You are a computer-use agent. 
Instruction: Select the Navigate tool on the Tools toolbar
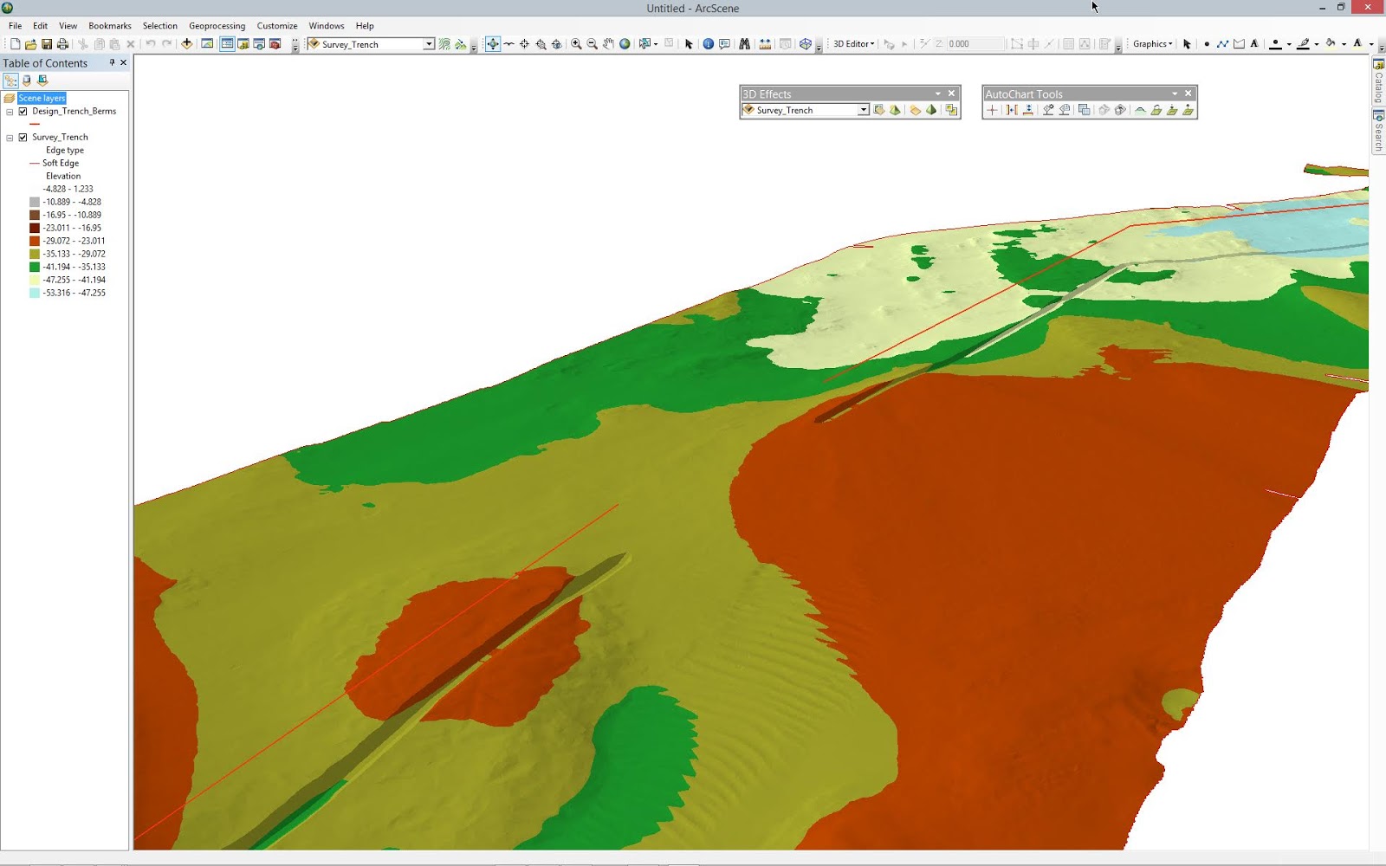[494, 44]
